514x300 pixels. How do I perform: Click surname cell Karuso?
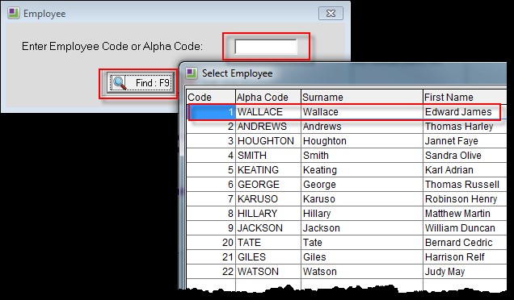click(x=362, y=199)
